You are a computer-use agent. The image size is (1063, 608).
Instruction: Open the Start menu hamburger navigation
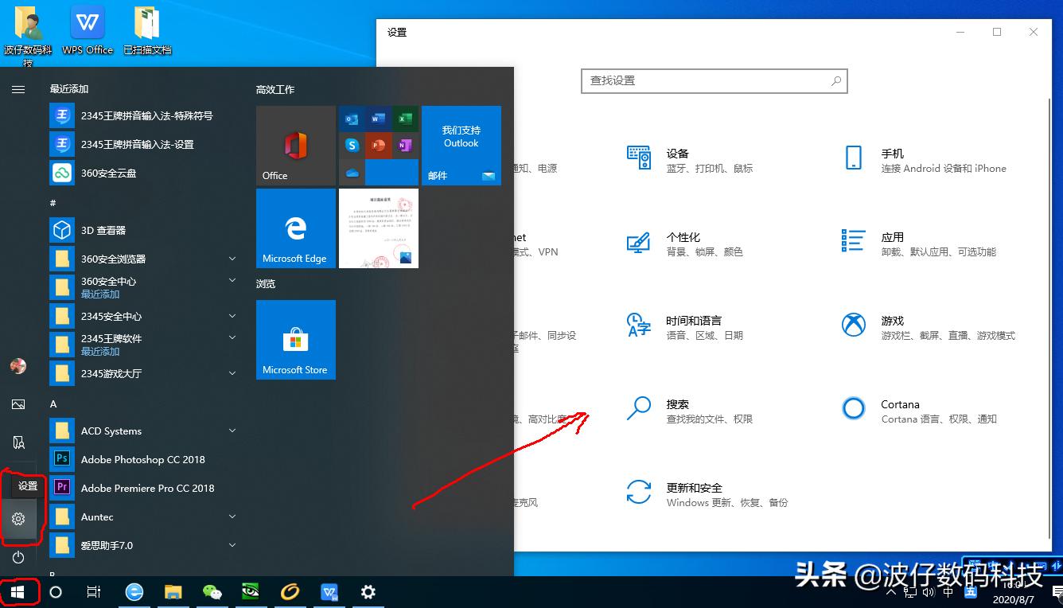click(18, 89)
